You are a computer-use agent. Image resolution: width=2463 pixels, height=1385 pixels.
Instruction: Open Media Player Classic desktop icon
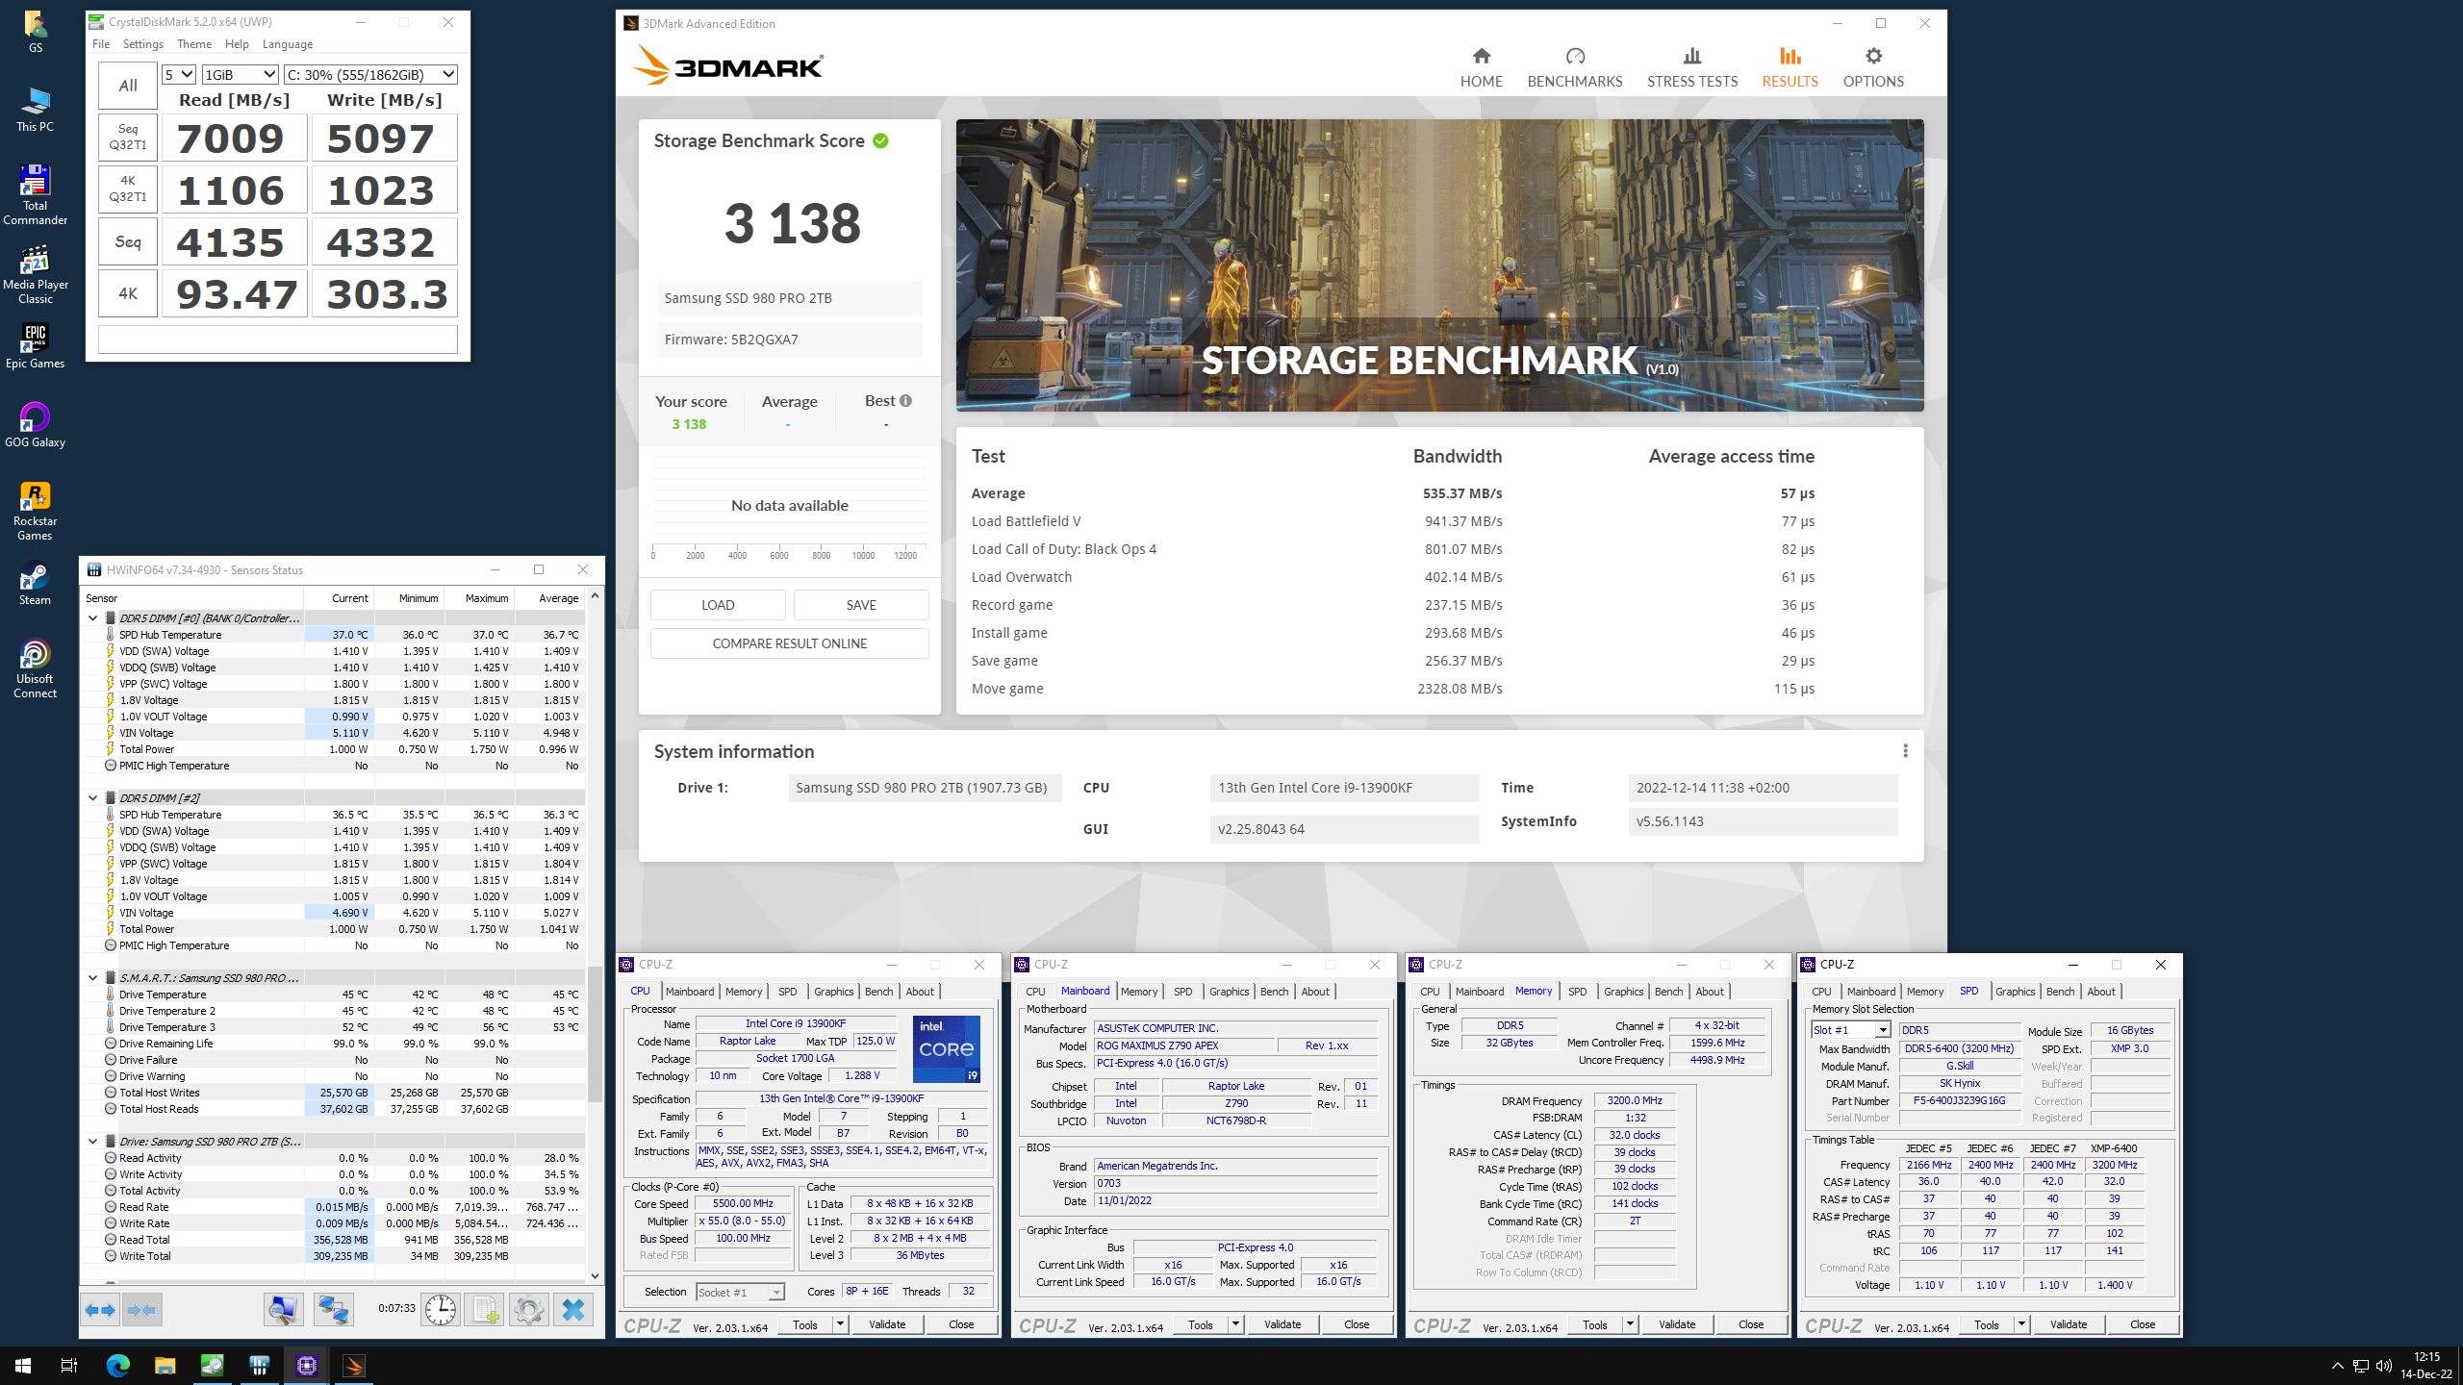(x=35, y=274)
